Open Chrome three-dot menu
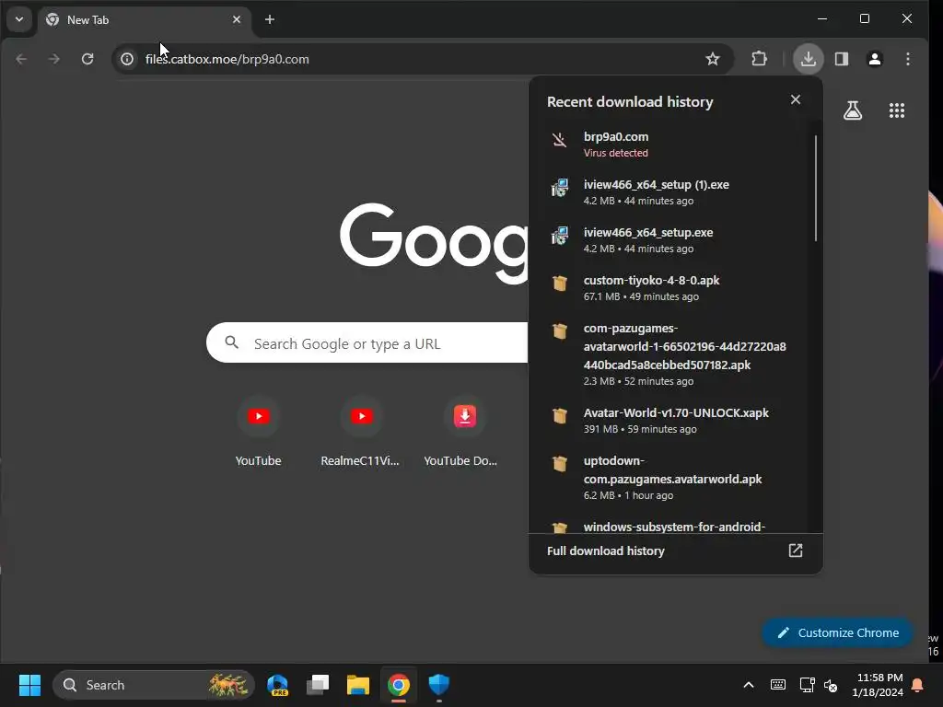 [x=908, y=59]
